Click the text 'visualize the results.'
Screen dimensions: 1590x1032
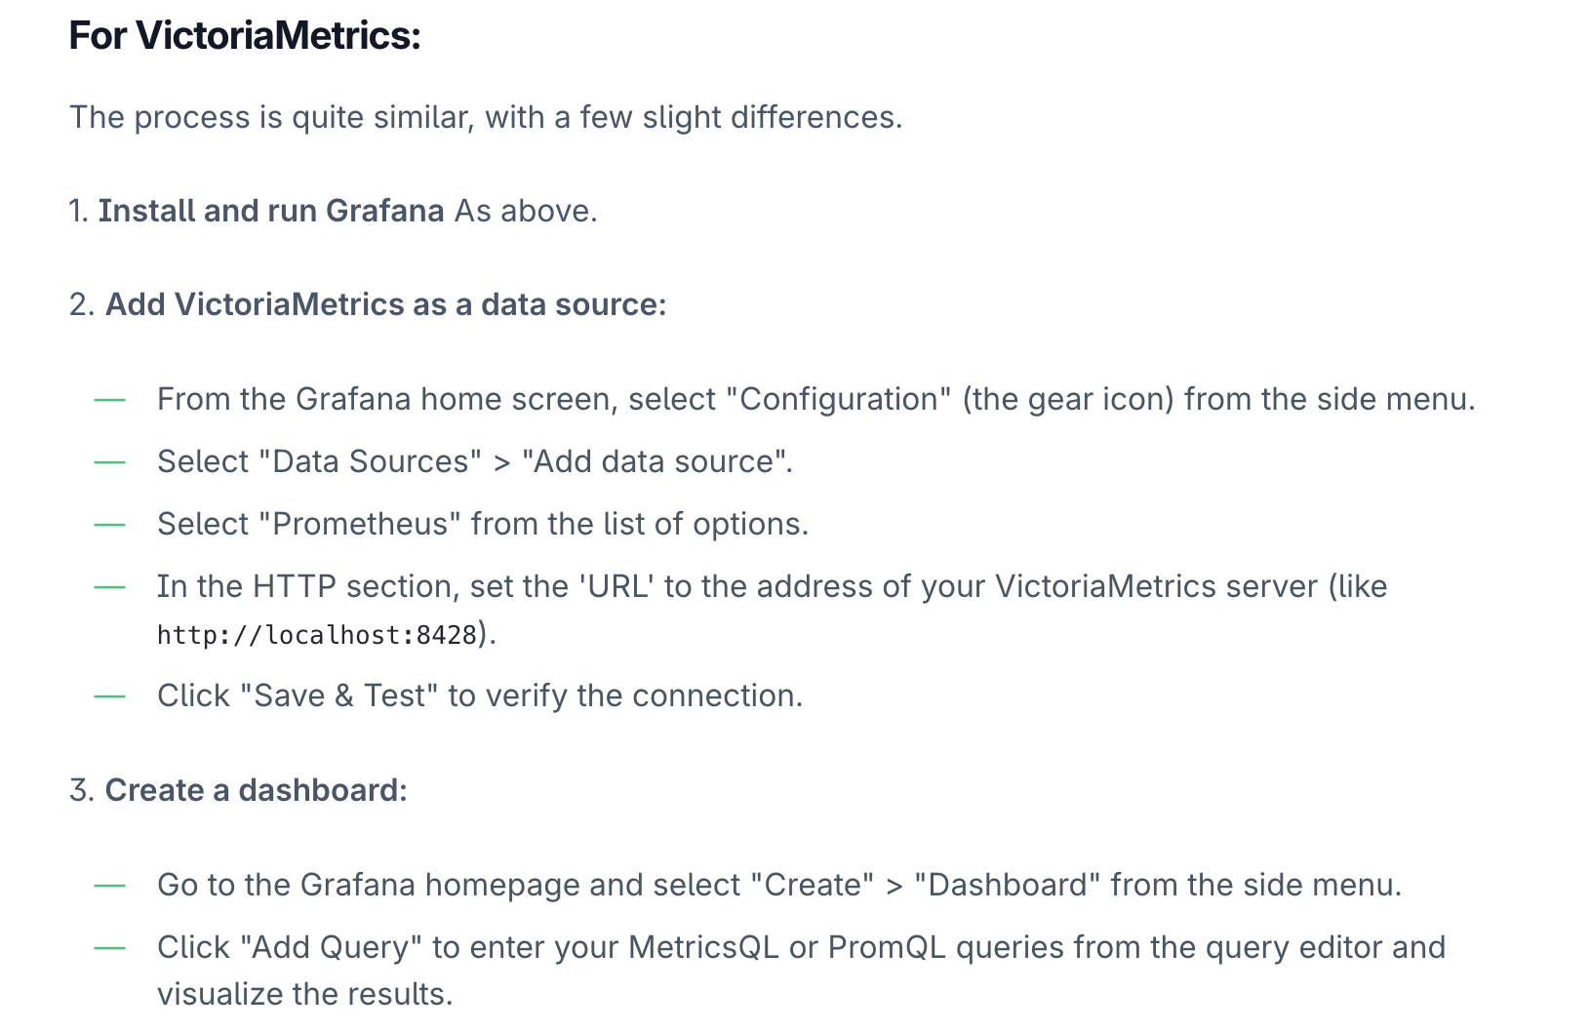coord(305,994)
